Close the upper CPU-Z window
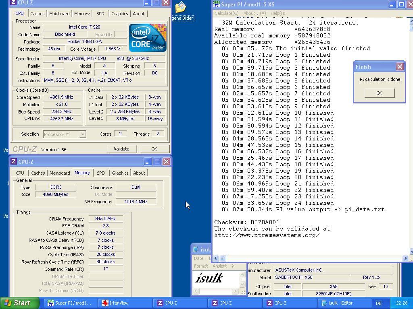This screenshot has width=413, height=309. (166, 3)
